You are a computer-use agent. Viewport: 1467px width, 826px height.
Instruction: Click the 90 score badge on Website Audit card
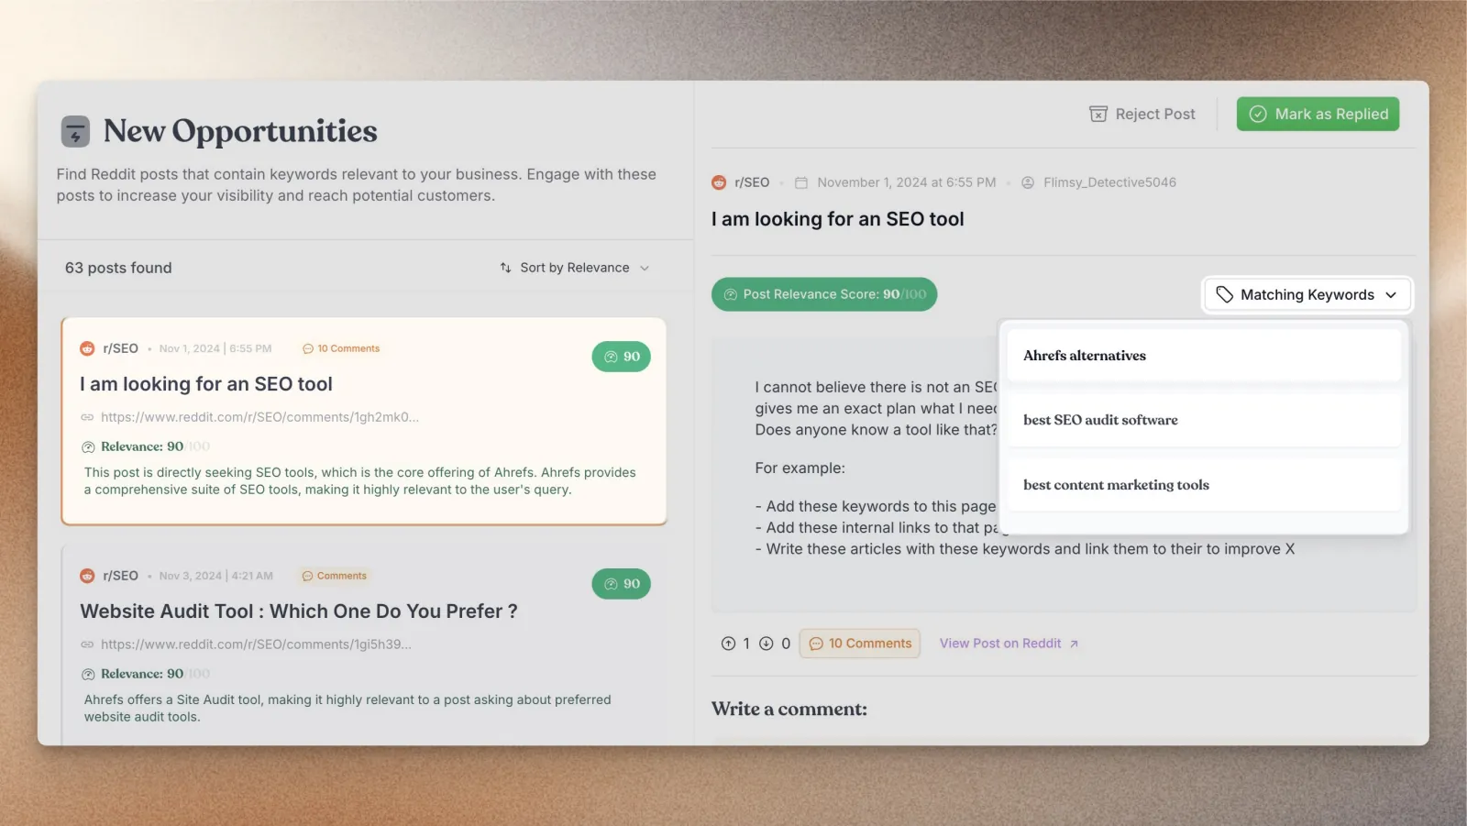(622, 584)
